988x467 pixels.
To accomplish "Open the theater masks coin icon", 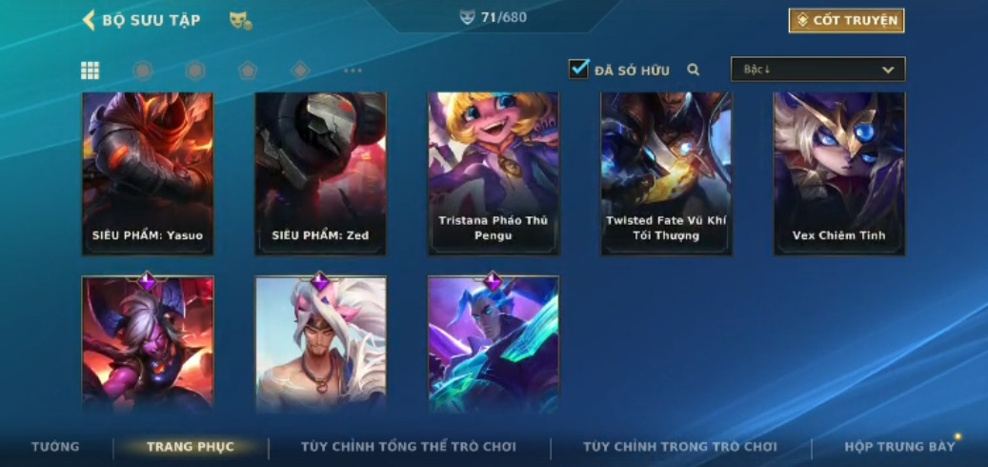I will pyautogui.click(x=241, y=20).
